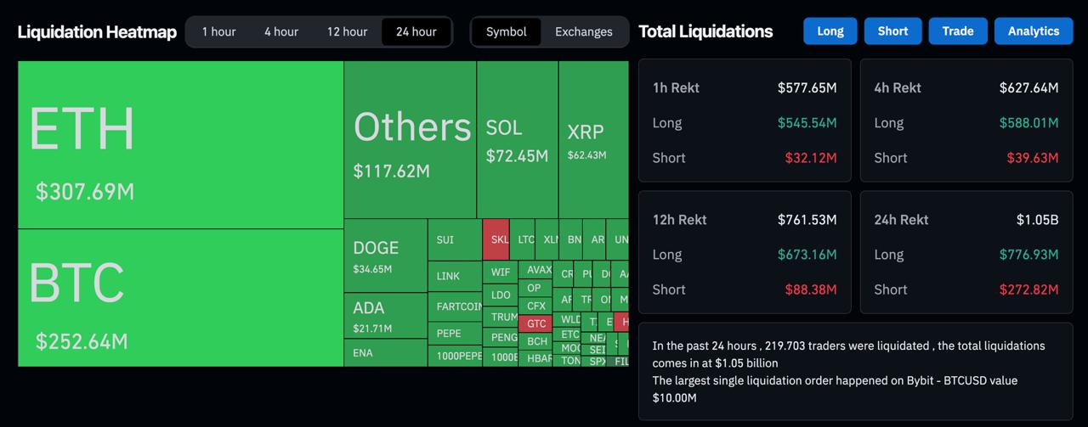Open the Trade button
Image resolution: width=1088 pixels, height=427 pixels.
click(957, 31)
